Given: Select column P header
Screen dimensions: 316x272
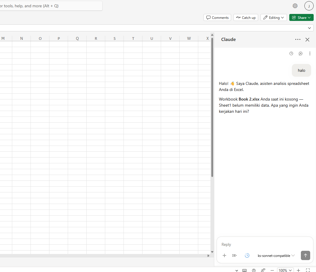Looking at the screenshot, I should tap(59, 38).
